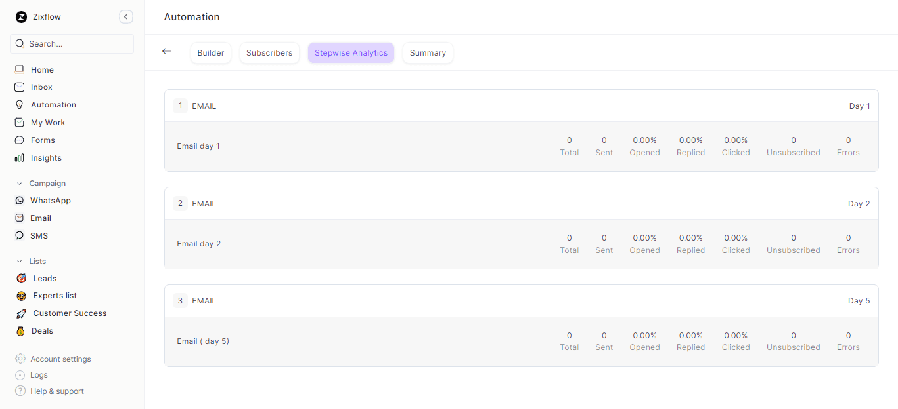Open Help & support link
This screenshot has height=409, width=898.
tap(56, 391)
